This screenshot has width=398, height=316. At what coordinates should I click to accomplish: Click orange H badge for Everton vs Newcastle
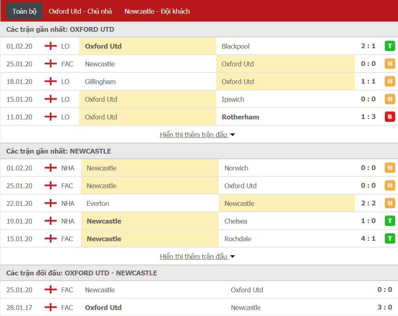coord(390,203)
